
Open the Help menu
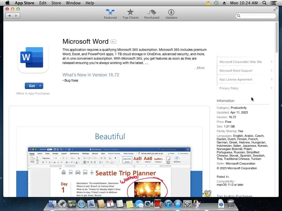[90, 3]
